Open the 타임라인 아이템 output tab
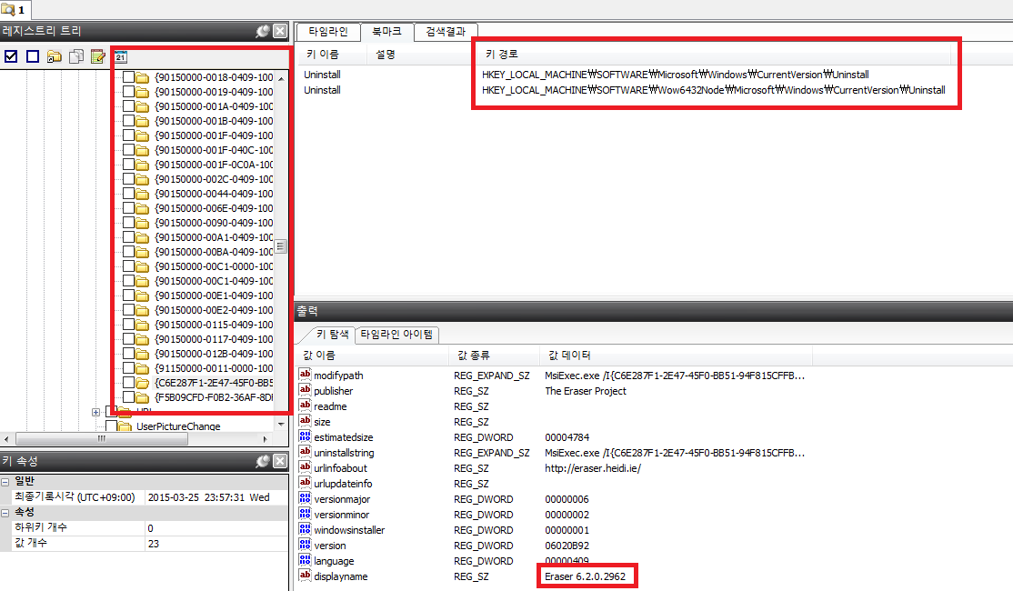 click(x=396, y=334)
